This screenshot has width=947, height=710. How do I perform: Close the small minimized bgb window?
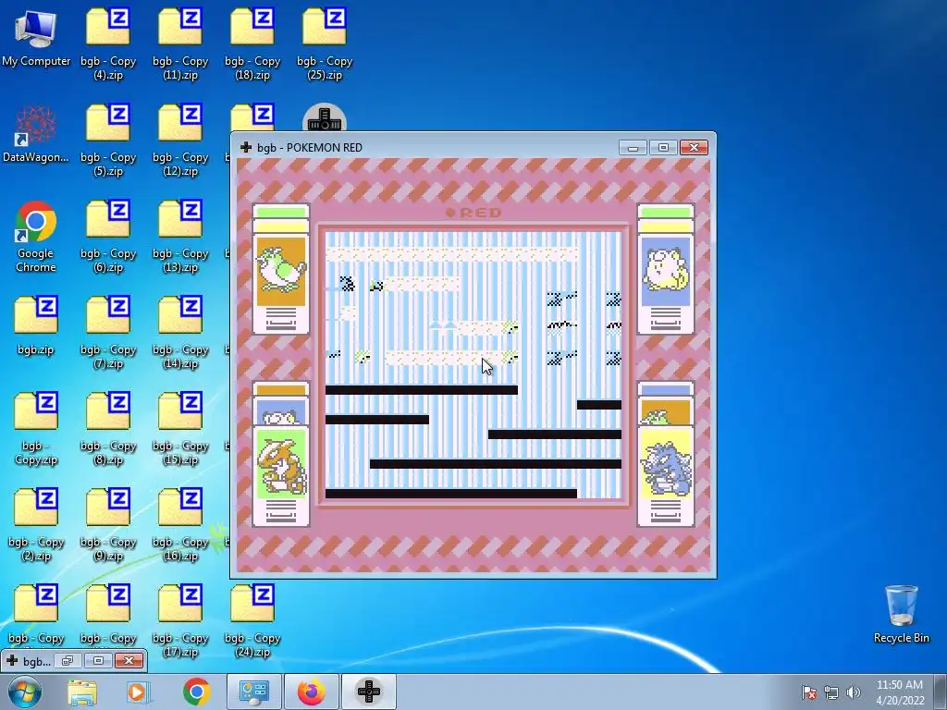[x=129, y=660]
